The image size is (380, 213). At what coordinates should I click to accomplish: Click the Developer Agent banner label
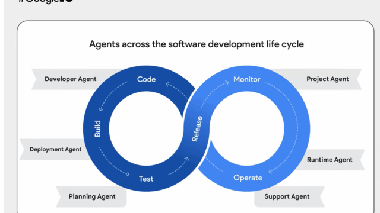[x=70, y=79]
